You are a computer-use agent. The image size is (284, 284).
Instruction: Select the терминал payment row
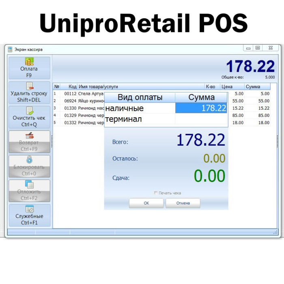[x=140, y=119]
